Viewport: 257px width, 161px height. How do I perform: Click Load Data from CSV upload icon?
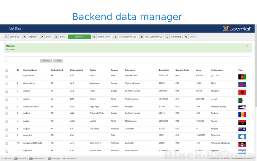(x=116, y=37)
